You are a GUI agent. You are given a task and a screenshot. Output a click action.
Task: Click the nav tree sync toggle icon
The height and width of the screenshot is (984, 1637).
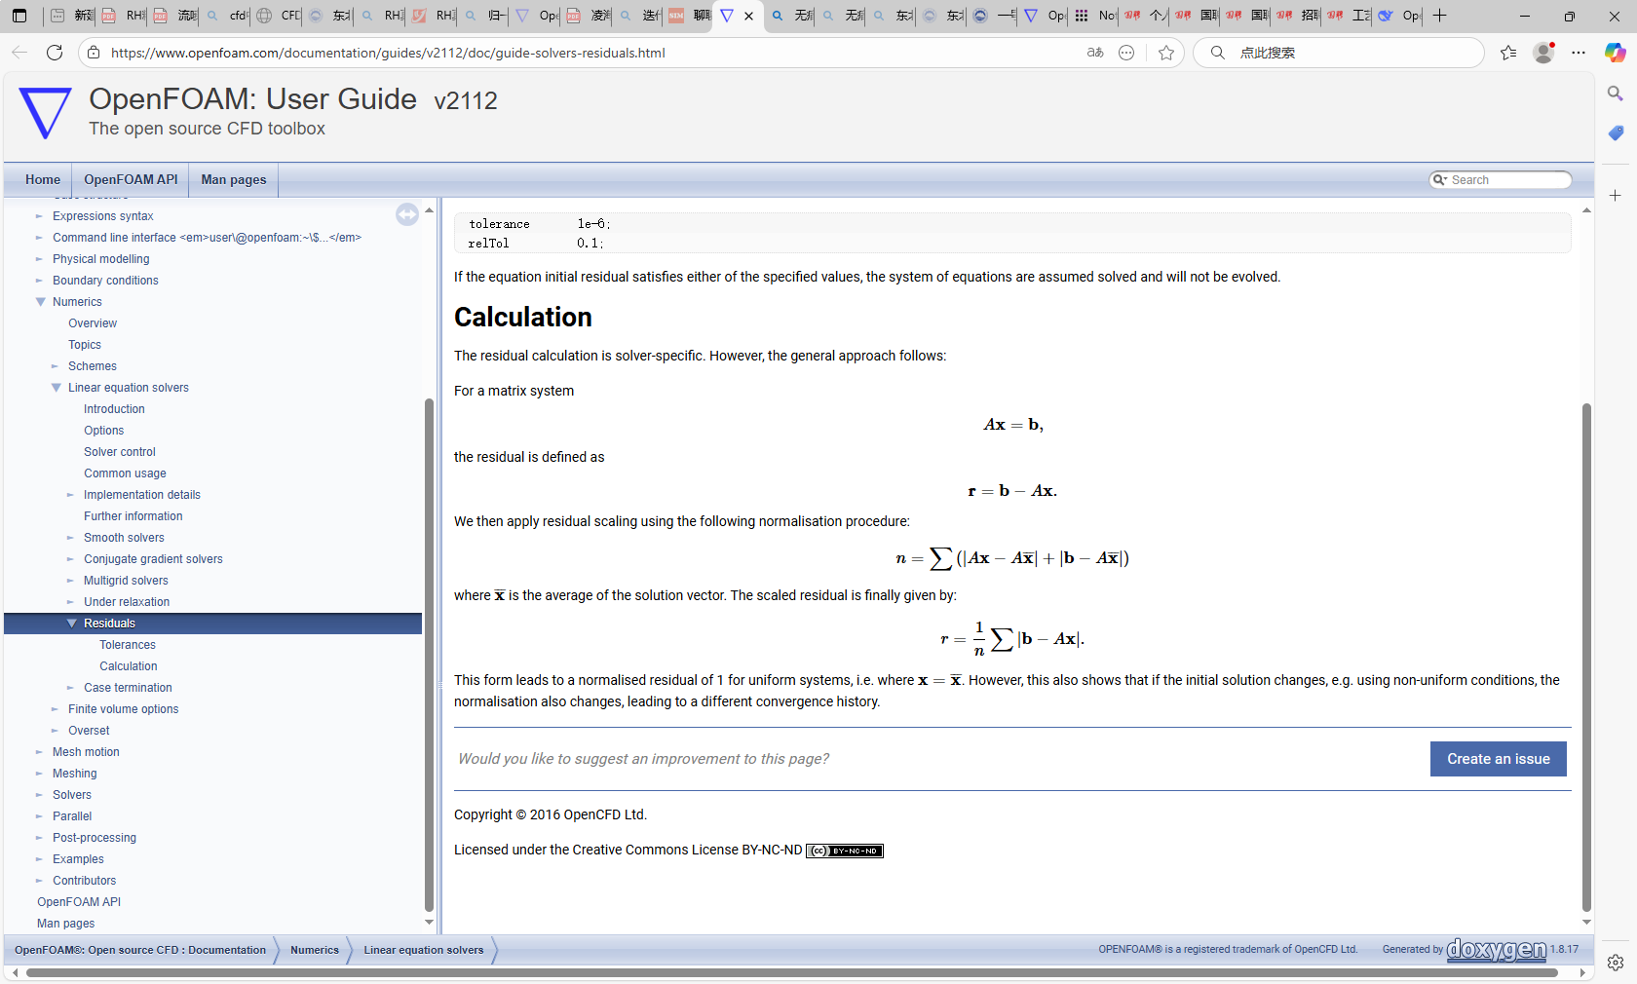[x=407, y=214]
